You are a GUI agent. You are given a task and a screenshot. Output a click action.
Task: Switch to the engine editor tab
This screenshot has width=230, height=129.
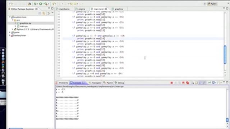[82, 9]
